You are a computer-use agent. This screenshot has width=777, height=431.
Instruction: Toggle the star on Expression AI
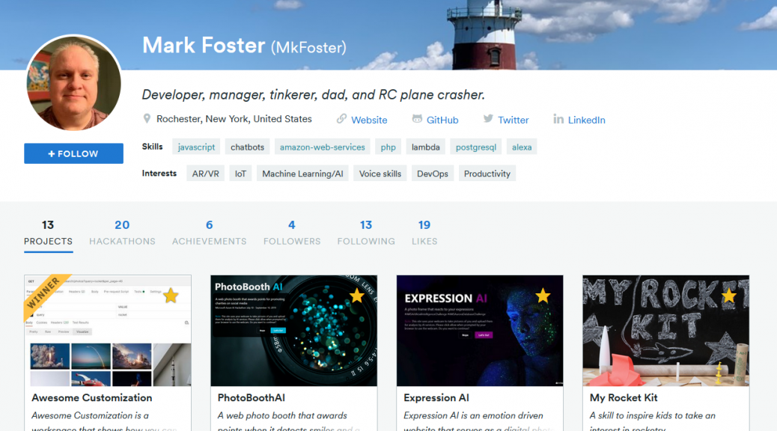[x=543, y=296]
